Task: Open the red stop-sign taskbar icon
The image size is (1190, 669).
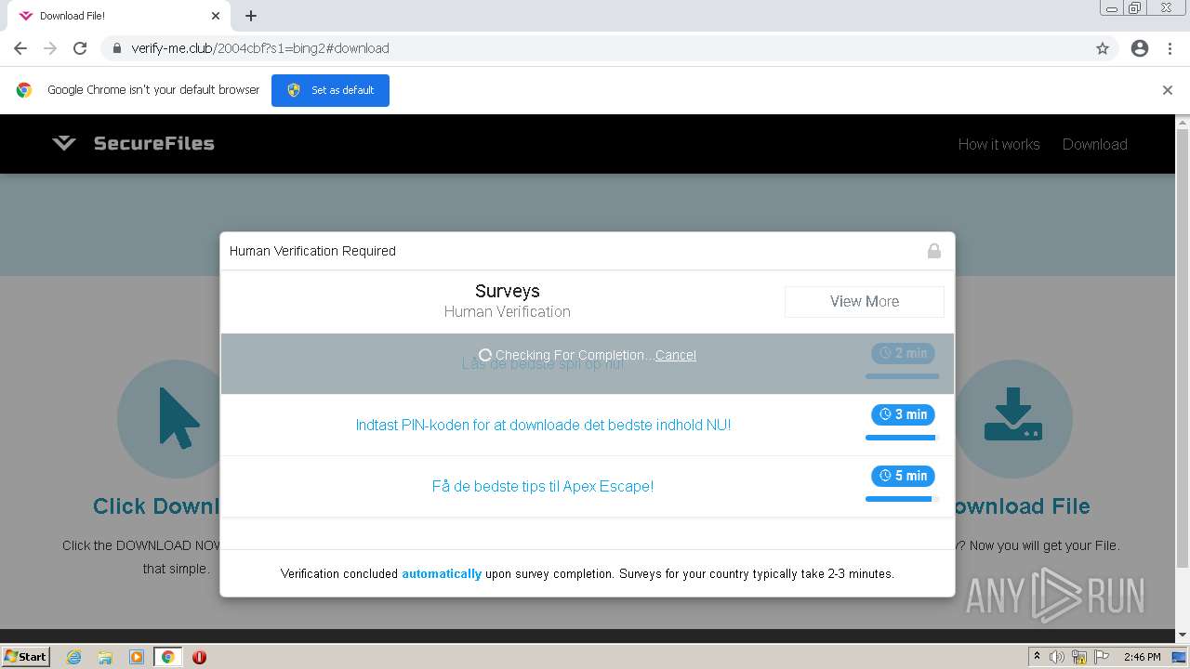Action: point(199,657)
